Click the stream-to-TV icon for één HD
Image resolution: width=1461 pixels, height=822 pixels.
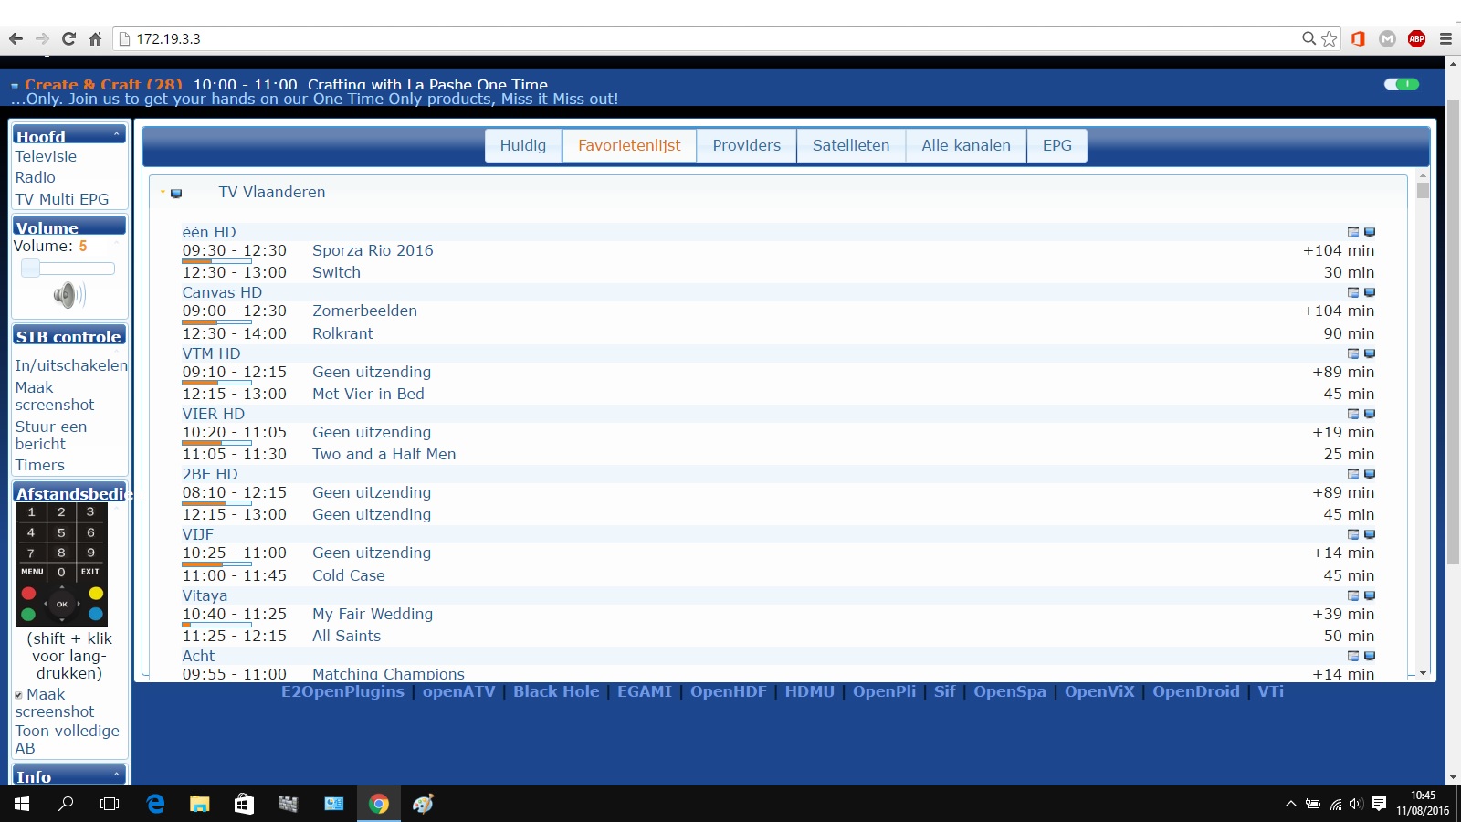[1370, 232]
